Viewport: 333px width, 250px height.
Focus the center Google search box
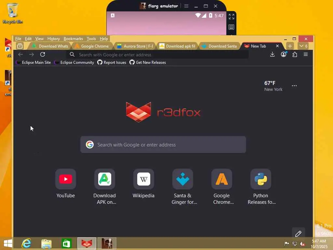163,145
